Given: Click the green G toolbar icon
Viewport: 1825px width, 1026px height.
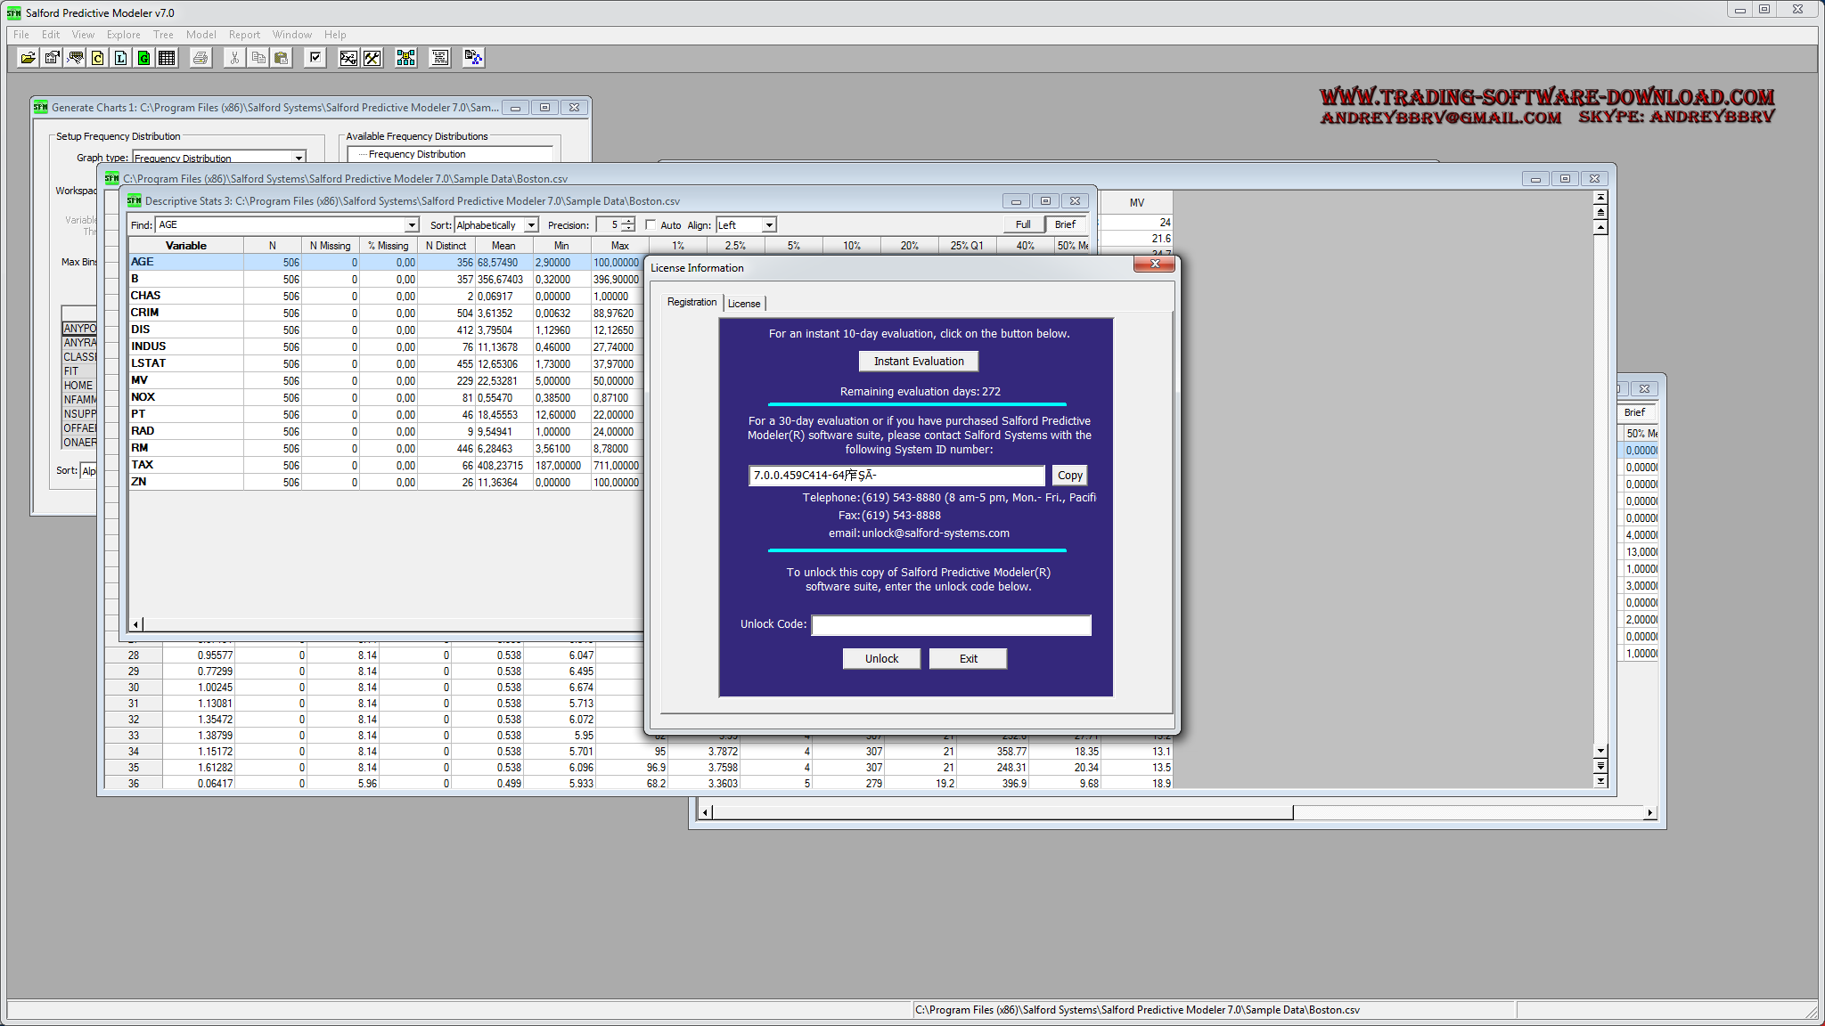Looking at the screenshot, I should (143, 58).
